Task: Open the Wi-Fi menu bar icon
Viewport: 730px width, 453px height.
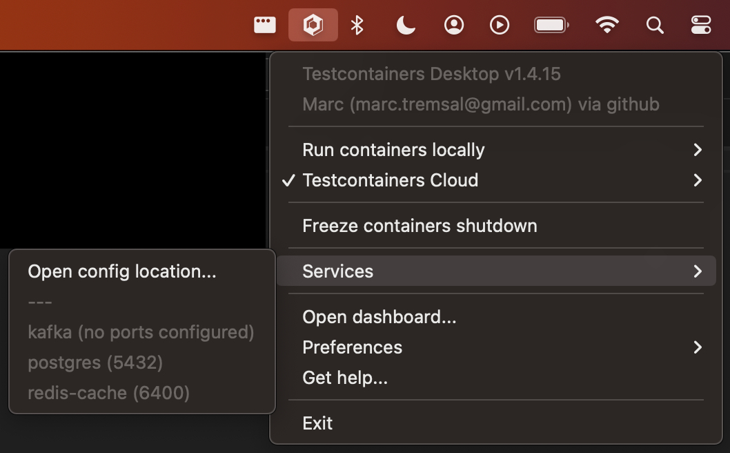Action: click(606, 26)
